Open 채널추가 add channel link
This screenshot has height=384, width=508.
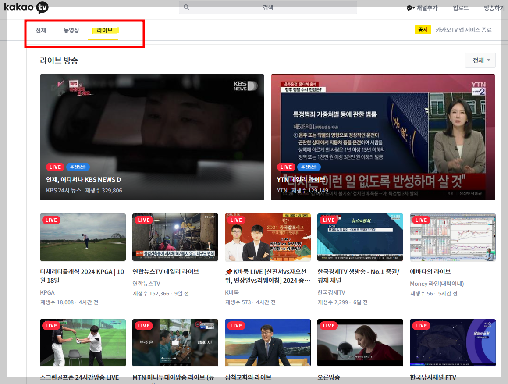tap(422, 8)
